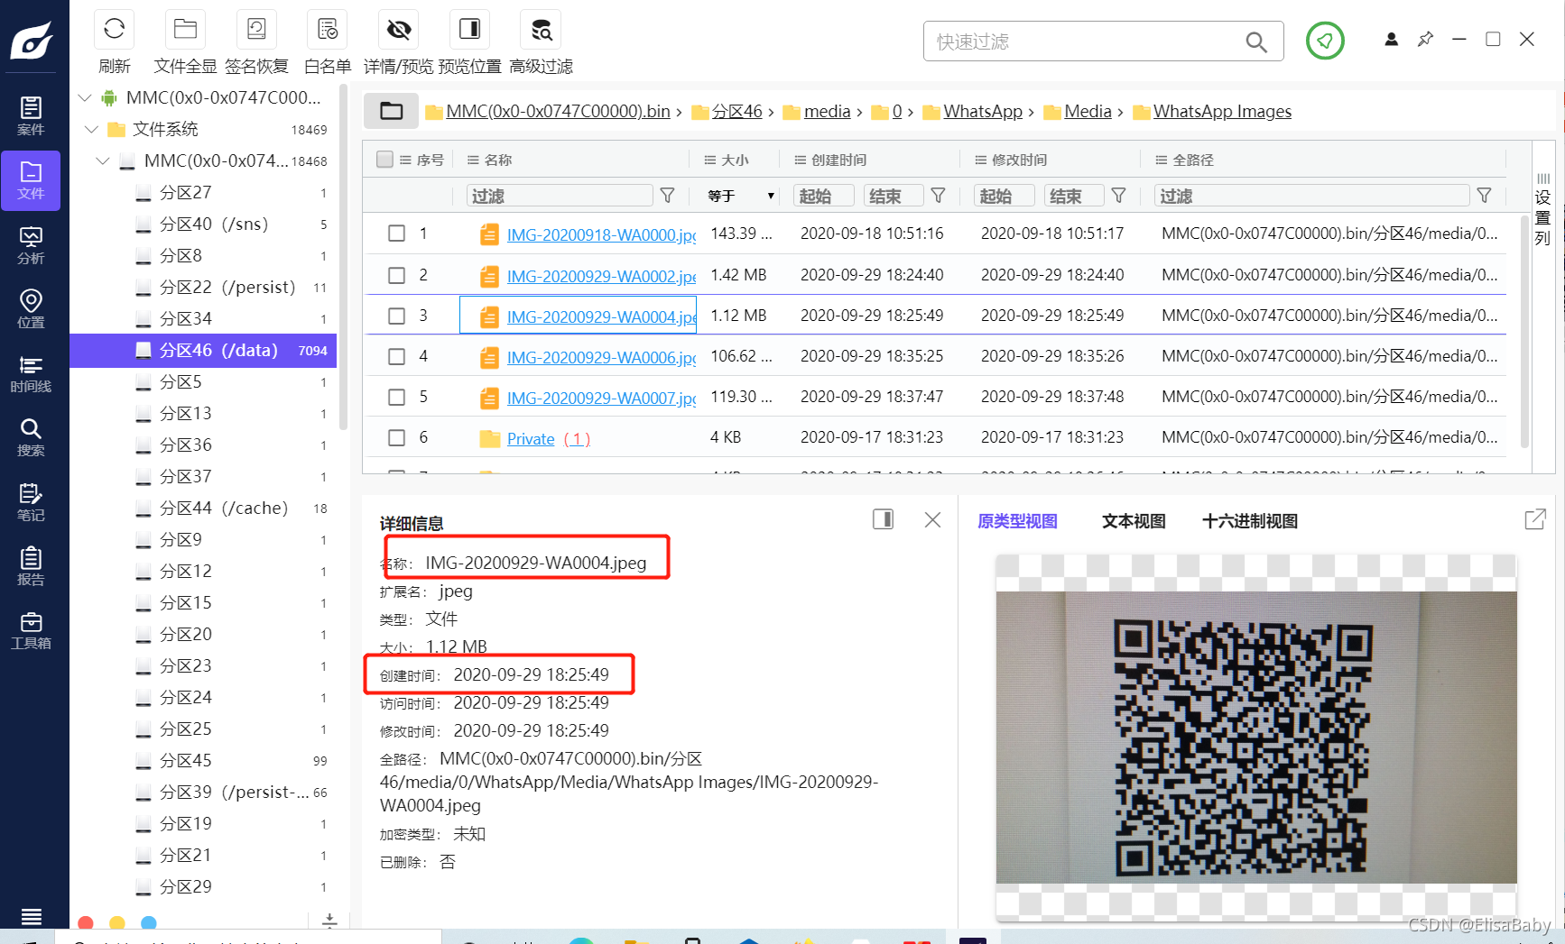Click the filter funnel icon for name column
The height and width of the screenshot is (944, 1565).
[x=667, y=196]
